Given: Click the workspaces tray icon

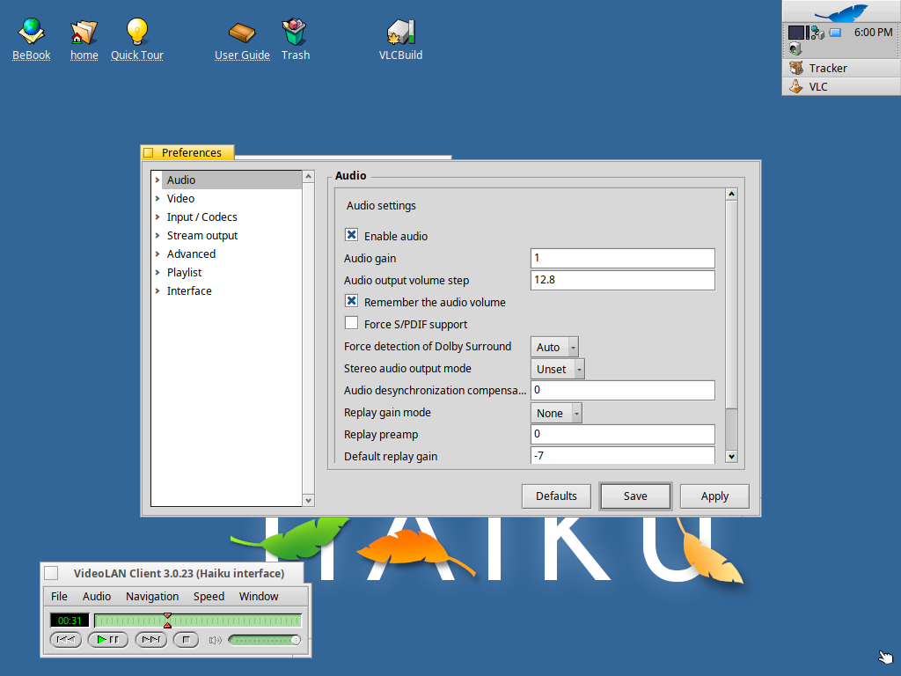Looking at the screenshot, I should pos(795,33).
